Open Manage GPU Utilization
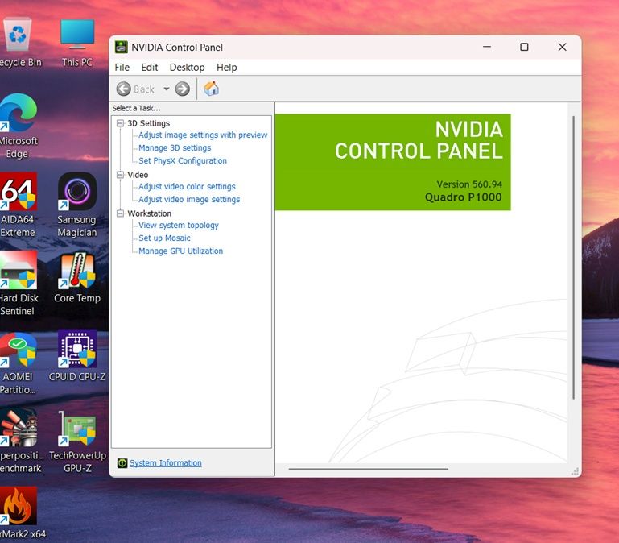Screen dimensions: 619x543 point(181,251)
